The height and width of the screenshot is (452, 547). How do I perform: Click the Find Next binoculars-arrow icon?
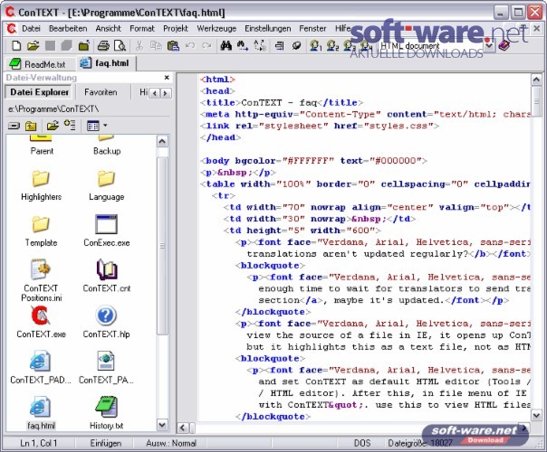pos(243,45)
